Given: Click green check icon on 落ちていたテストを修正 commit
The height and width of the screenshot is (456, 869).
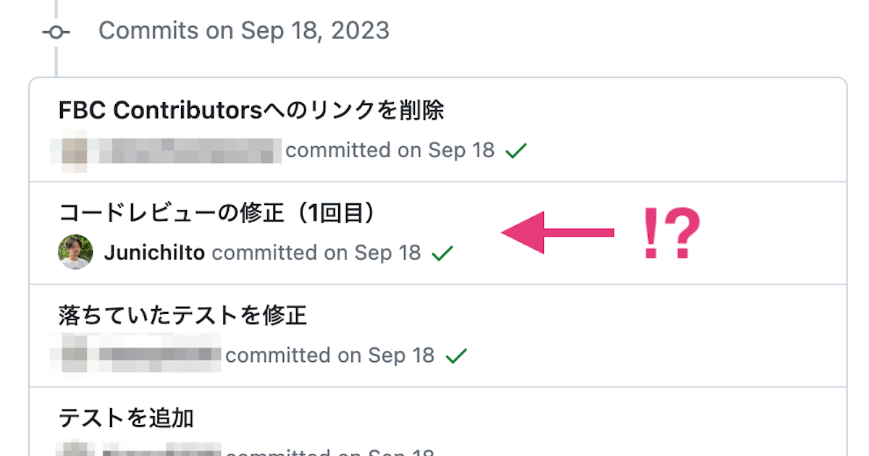Looking at the screenshot, I should point(456,355).
